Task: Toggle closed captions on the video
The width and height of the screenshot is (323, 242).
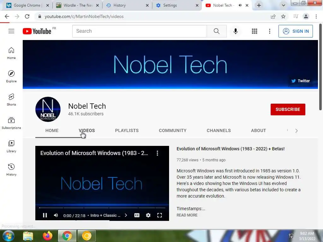Action: point(137,215)
